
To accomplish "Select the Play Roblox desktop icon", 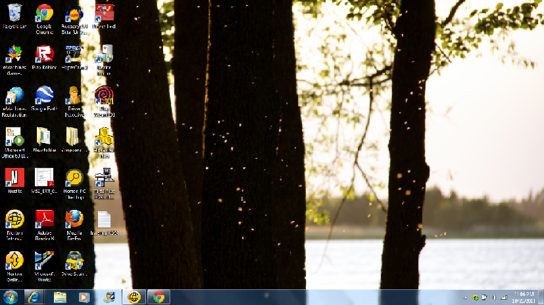I will coord(44,54).
